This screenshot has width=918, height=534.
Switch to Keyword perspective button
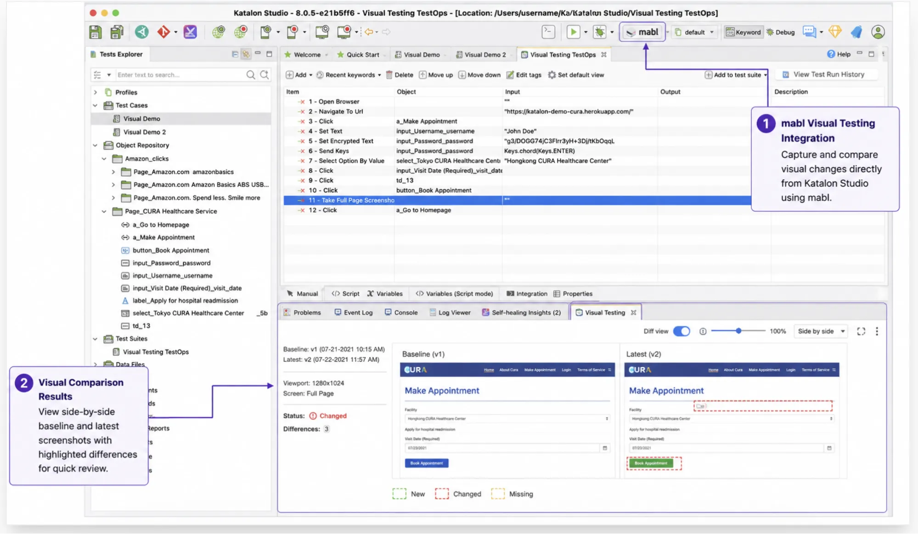[743, 32]
